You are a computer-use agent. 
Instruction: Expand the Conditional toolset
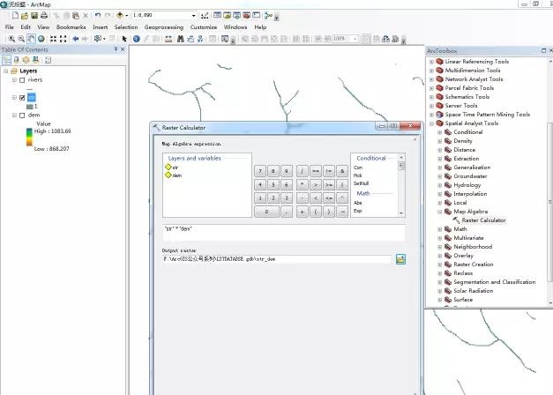point(440,132)
